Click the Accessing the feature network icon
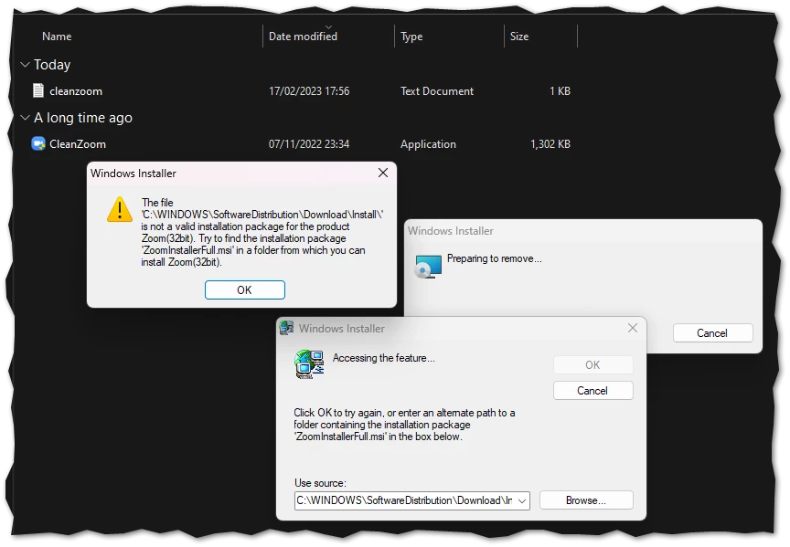This screenshot has width=790, height=547. 309,364
